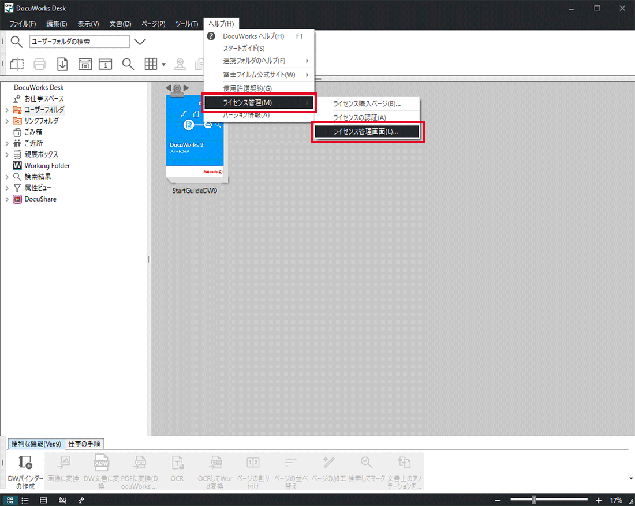The width and height of the screenshot is (635, 506).
Task: Expand the 親展ボックス tree node
Action: pos(7,154)
